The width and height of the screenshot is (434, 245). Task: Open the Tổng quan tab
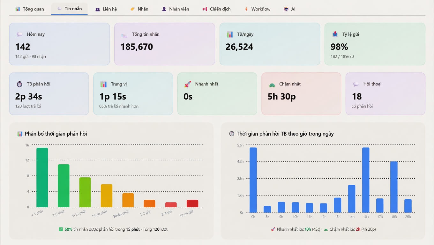(30, 9)
